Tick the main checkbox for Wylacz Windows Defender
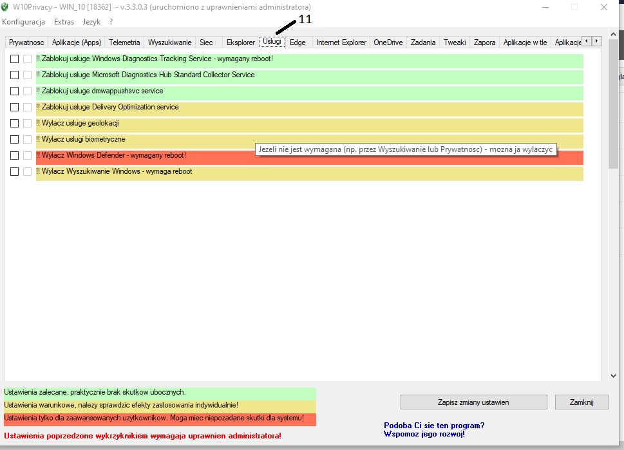Screen dimensions: 624x450 14,156
